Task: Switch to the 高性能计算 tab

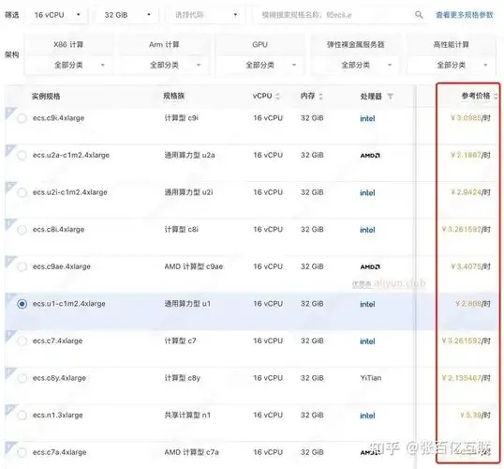Action: (x=451, y=44)
